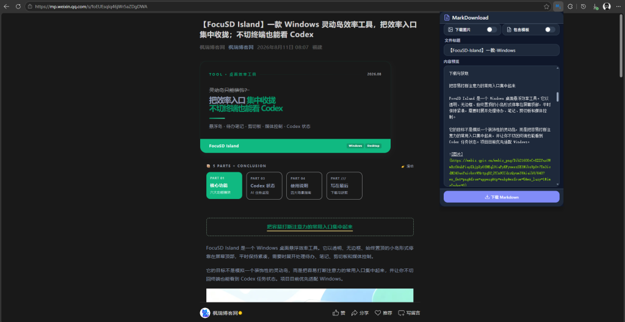The image size is (625, 322).
Task: Go back with the browser back arrow
Action: [6, 6]
